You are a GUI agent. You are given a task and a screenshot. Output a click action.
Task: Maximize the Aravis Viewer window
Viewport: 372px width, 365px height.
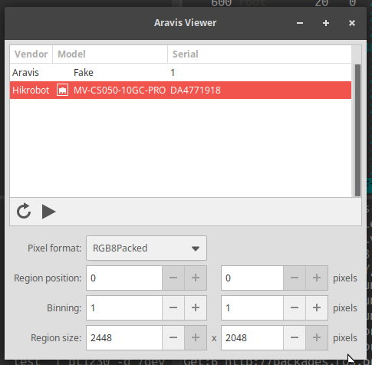326,23
